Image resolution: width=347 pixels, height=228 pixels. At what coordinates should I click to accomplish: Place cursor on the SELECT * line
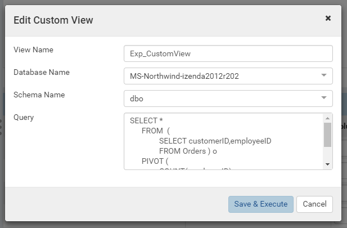(146, 121)
